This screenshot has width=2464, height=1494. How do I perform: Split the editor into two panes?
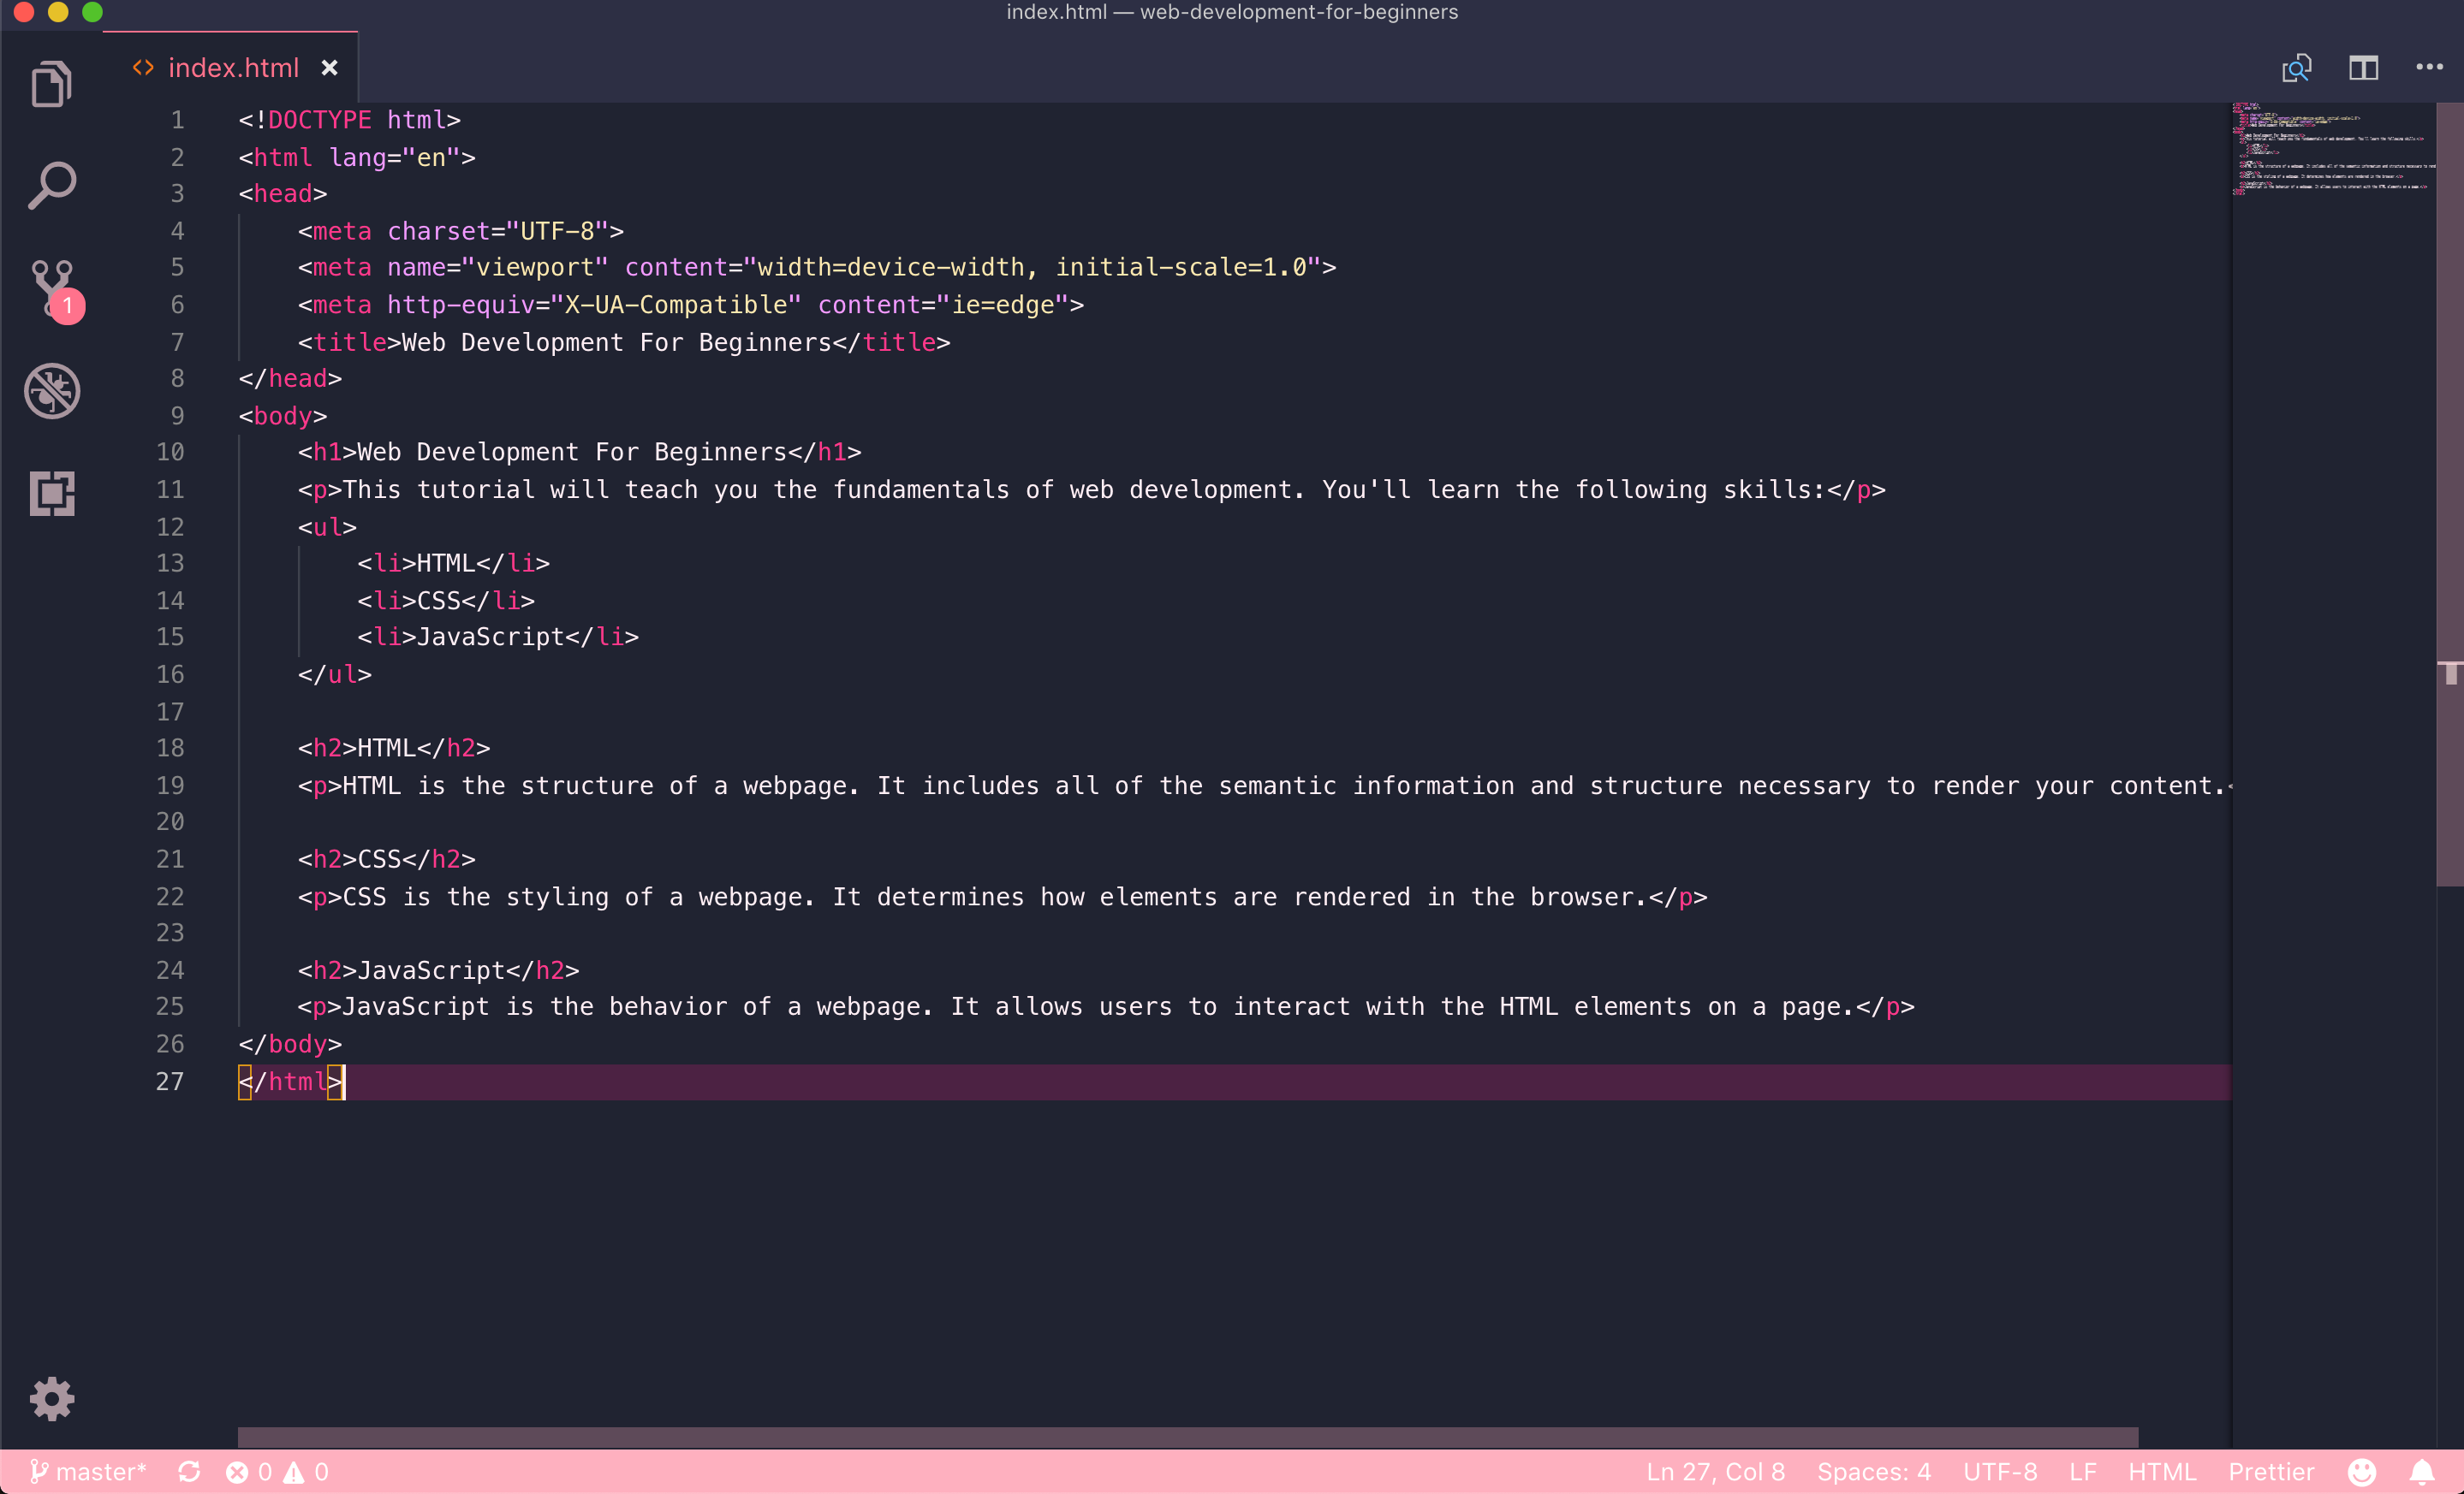pyautogui.click(x=2364, y=67)
